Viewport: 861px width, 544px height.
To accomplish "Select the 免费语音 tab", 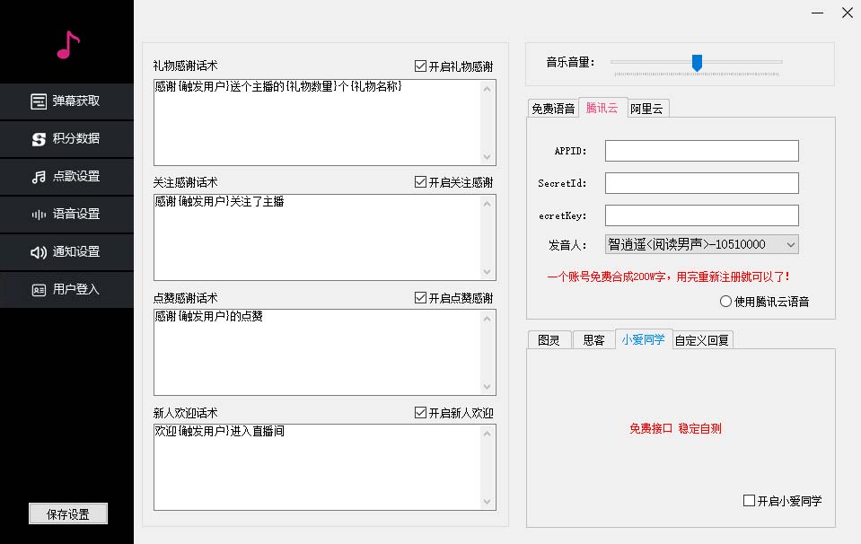I will (x=553, y=108).
